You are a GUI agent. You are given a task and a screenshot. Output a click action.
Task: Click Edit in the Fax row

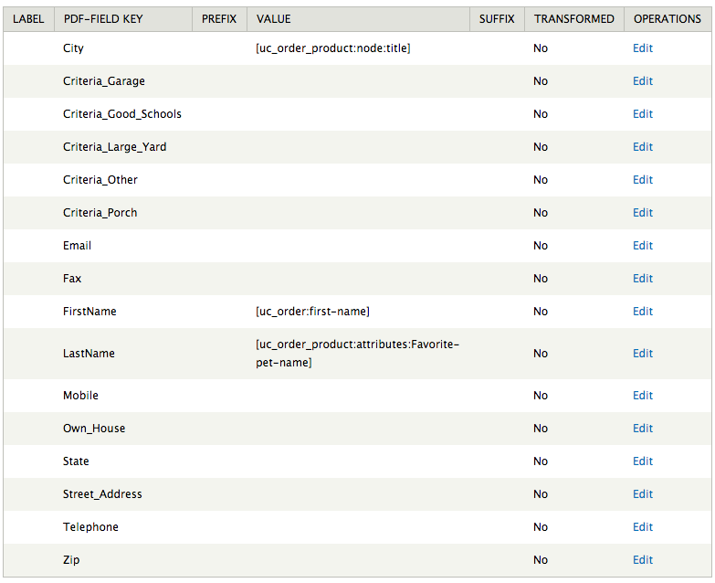point(643,278)
